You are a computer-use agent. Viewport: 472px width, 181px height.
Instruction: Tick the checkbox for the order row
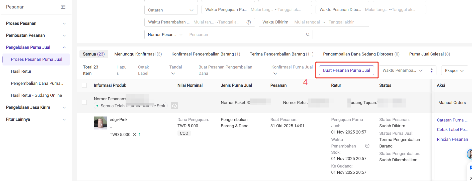84,102
